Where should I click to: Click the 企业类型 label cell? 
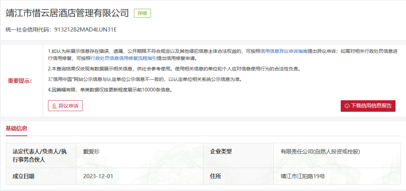(238, 156)
